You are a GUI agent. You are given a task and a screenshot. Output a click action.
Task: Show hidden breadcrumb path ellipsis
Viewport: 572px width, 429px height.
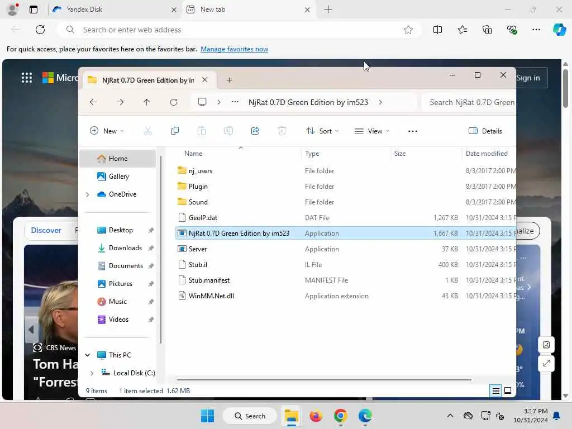235,102
